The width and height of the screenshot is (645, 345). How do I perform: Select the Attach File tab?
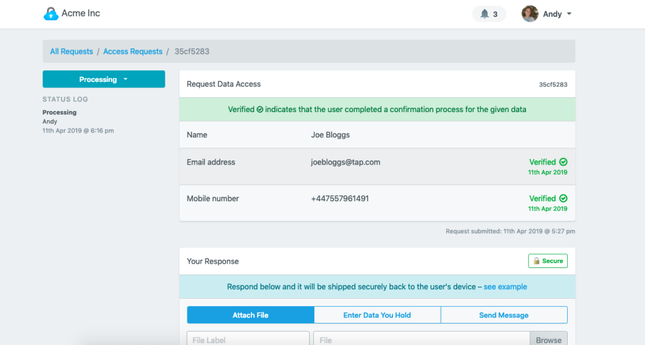(251, 315)
